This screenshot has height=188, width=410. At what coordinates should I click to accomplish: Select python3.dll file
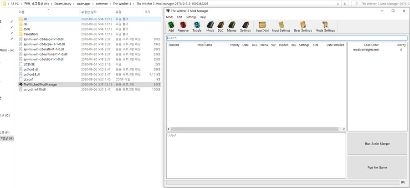pyautogui.click(x=31, y=69)
